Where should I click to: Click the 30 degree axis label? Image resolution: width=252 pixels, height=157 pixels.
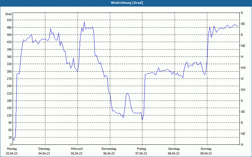10,137
